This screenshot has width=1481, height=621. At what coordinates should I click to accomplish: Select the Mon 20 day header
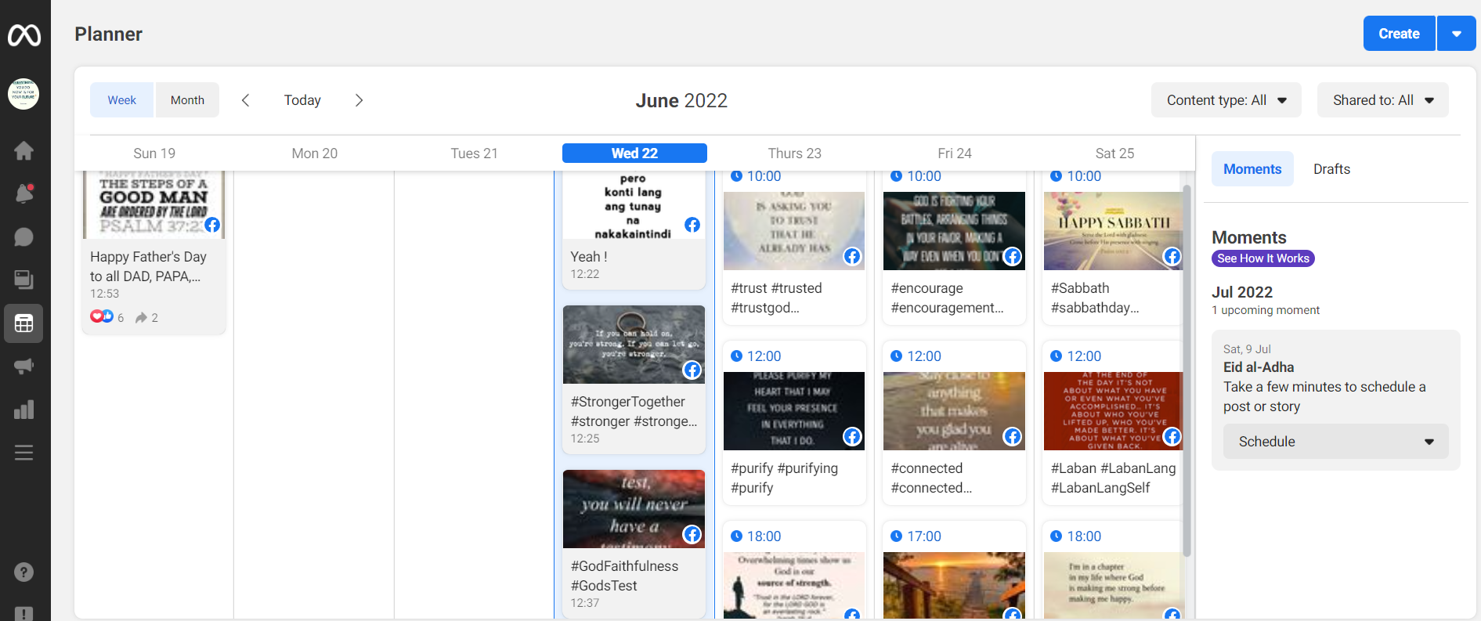(x=315, y=153)
